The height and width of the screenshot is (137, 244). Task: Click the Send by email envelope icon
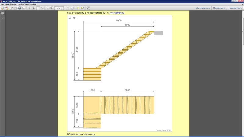click(x=24, y=8)
